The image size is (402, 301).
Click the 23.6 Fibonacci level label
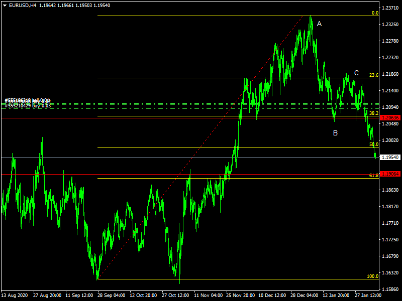coord(374,75)
